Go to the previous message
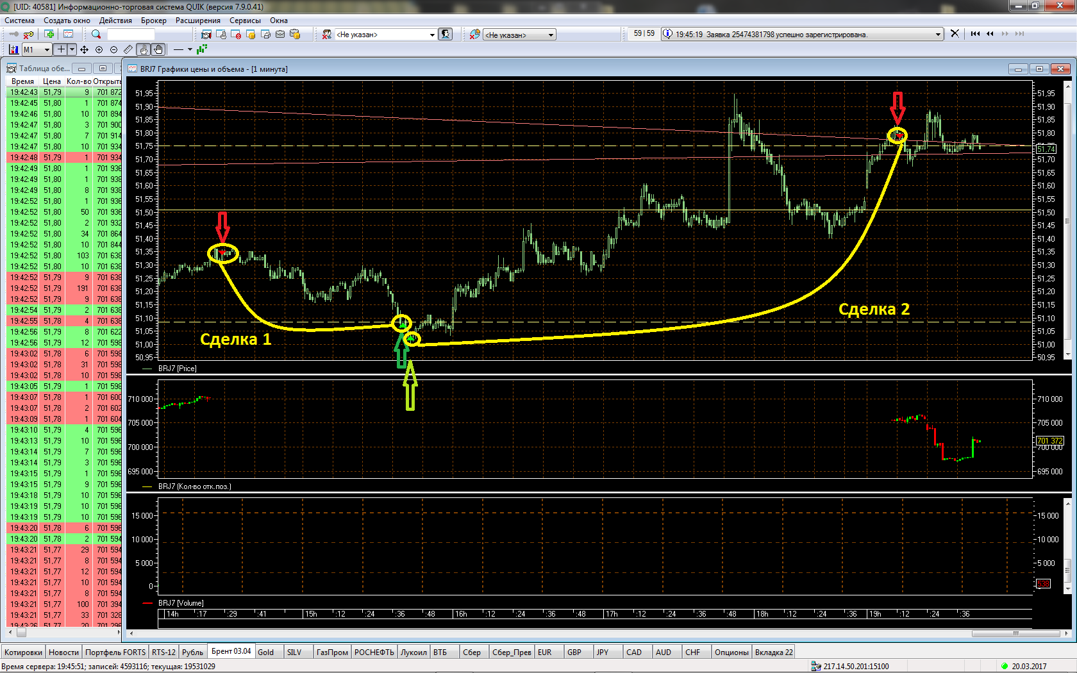 pyautogui.click(x=990, y=33)
